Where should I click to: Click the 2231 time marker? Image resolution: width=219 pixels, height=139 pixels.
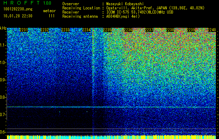tap(24, 30)
